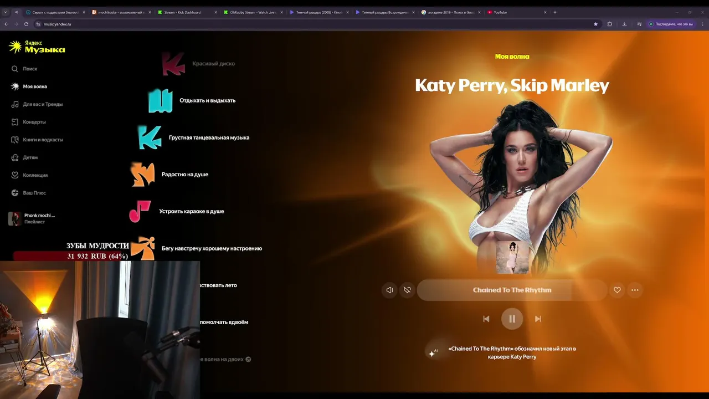Skip to the next track
The image size is (709, 399).
(538, 319)
